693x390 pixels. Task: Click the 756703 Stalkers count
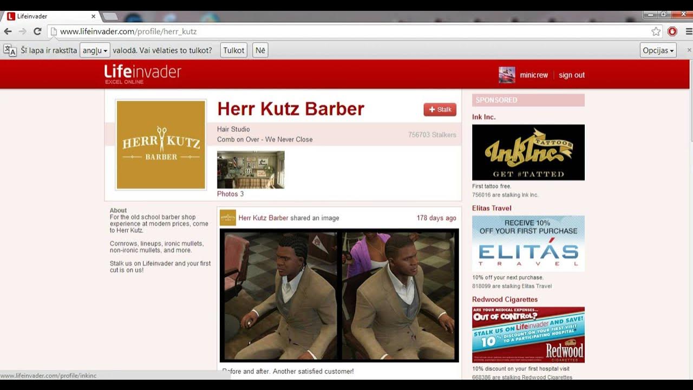coord(432,135)
